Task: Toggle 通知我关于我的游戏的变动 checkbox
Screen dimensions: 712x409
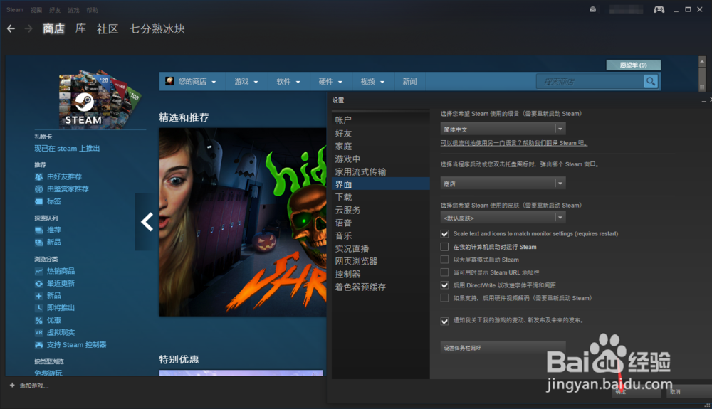Action: 444,321
